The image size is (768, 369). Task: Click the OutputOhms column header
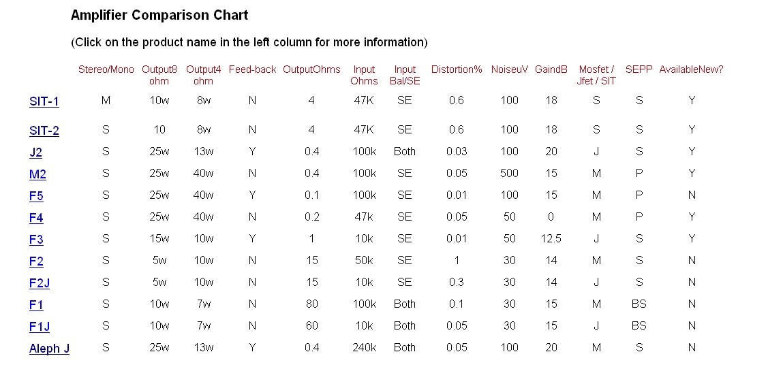[311, 69]
